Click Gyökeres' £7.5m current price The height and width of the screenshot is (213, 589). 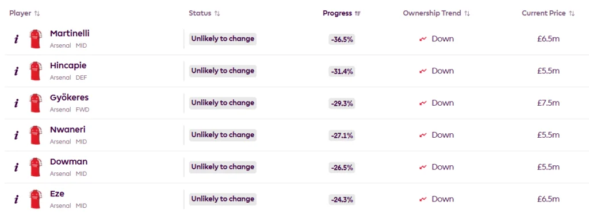coord(548,103)
